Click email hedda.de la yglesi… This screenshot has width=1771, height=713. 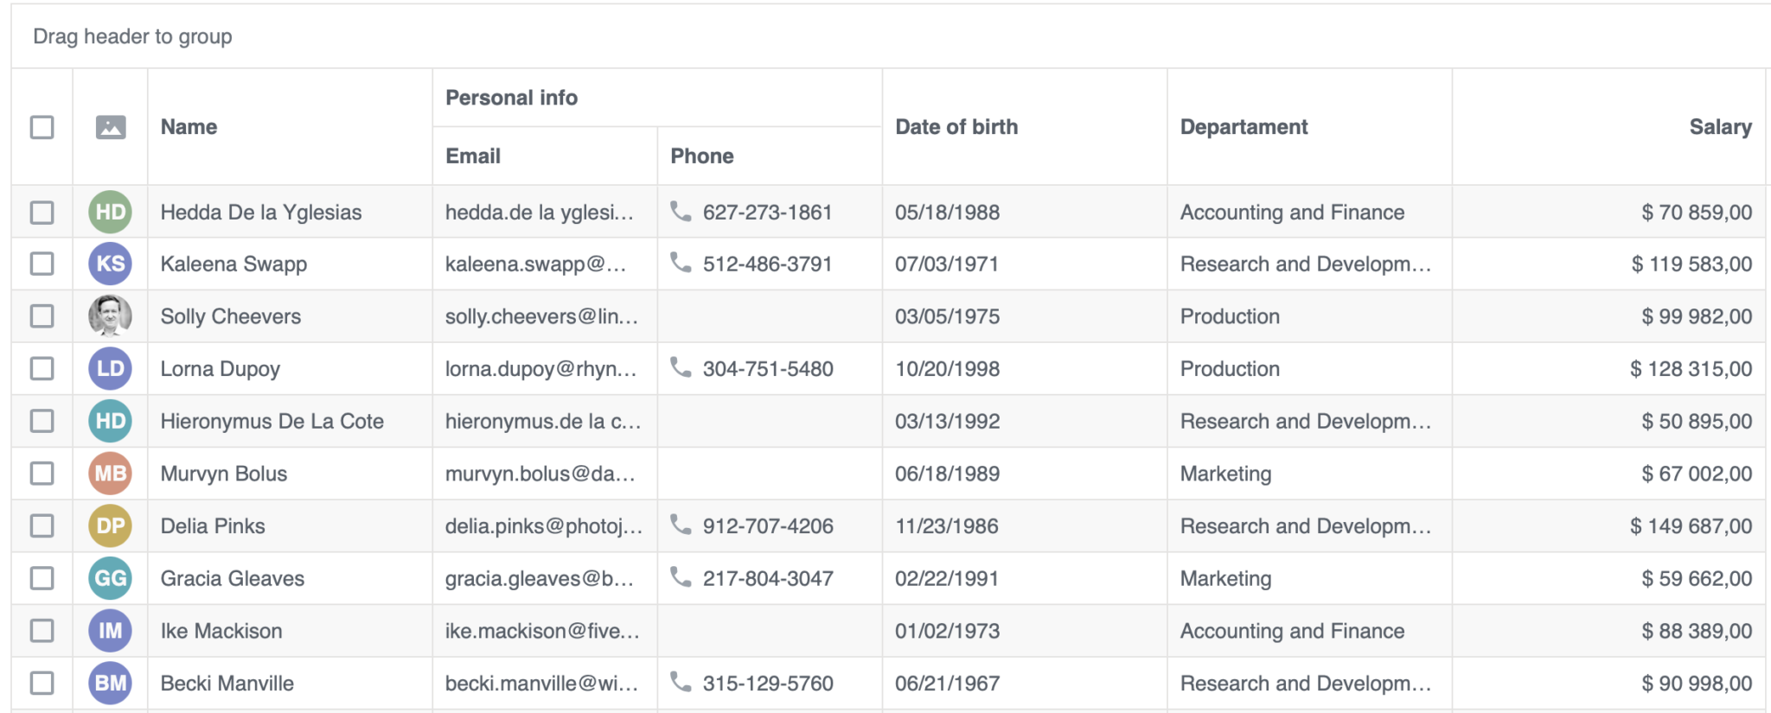pyautogui.click(x=540, y=212)
